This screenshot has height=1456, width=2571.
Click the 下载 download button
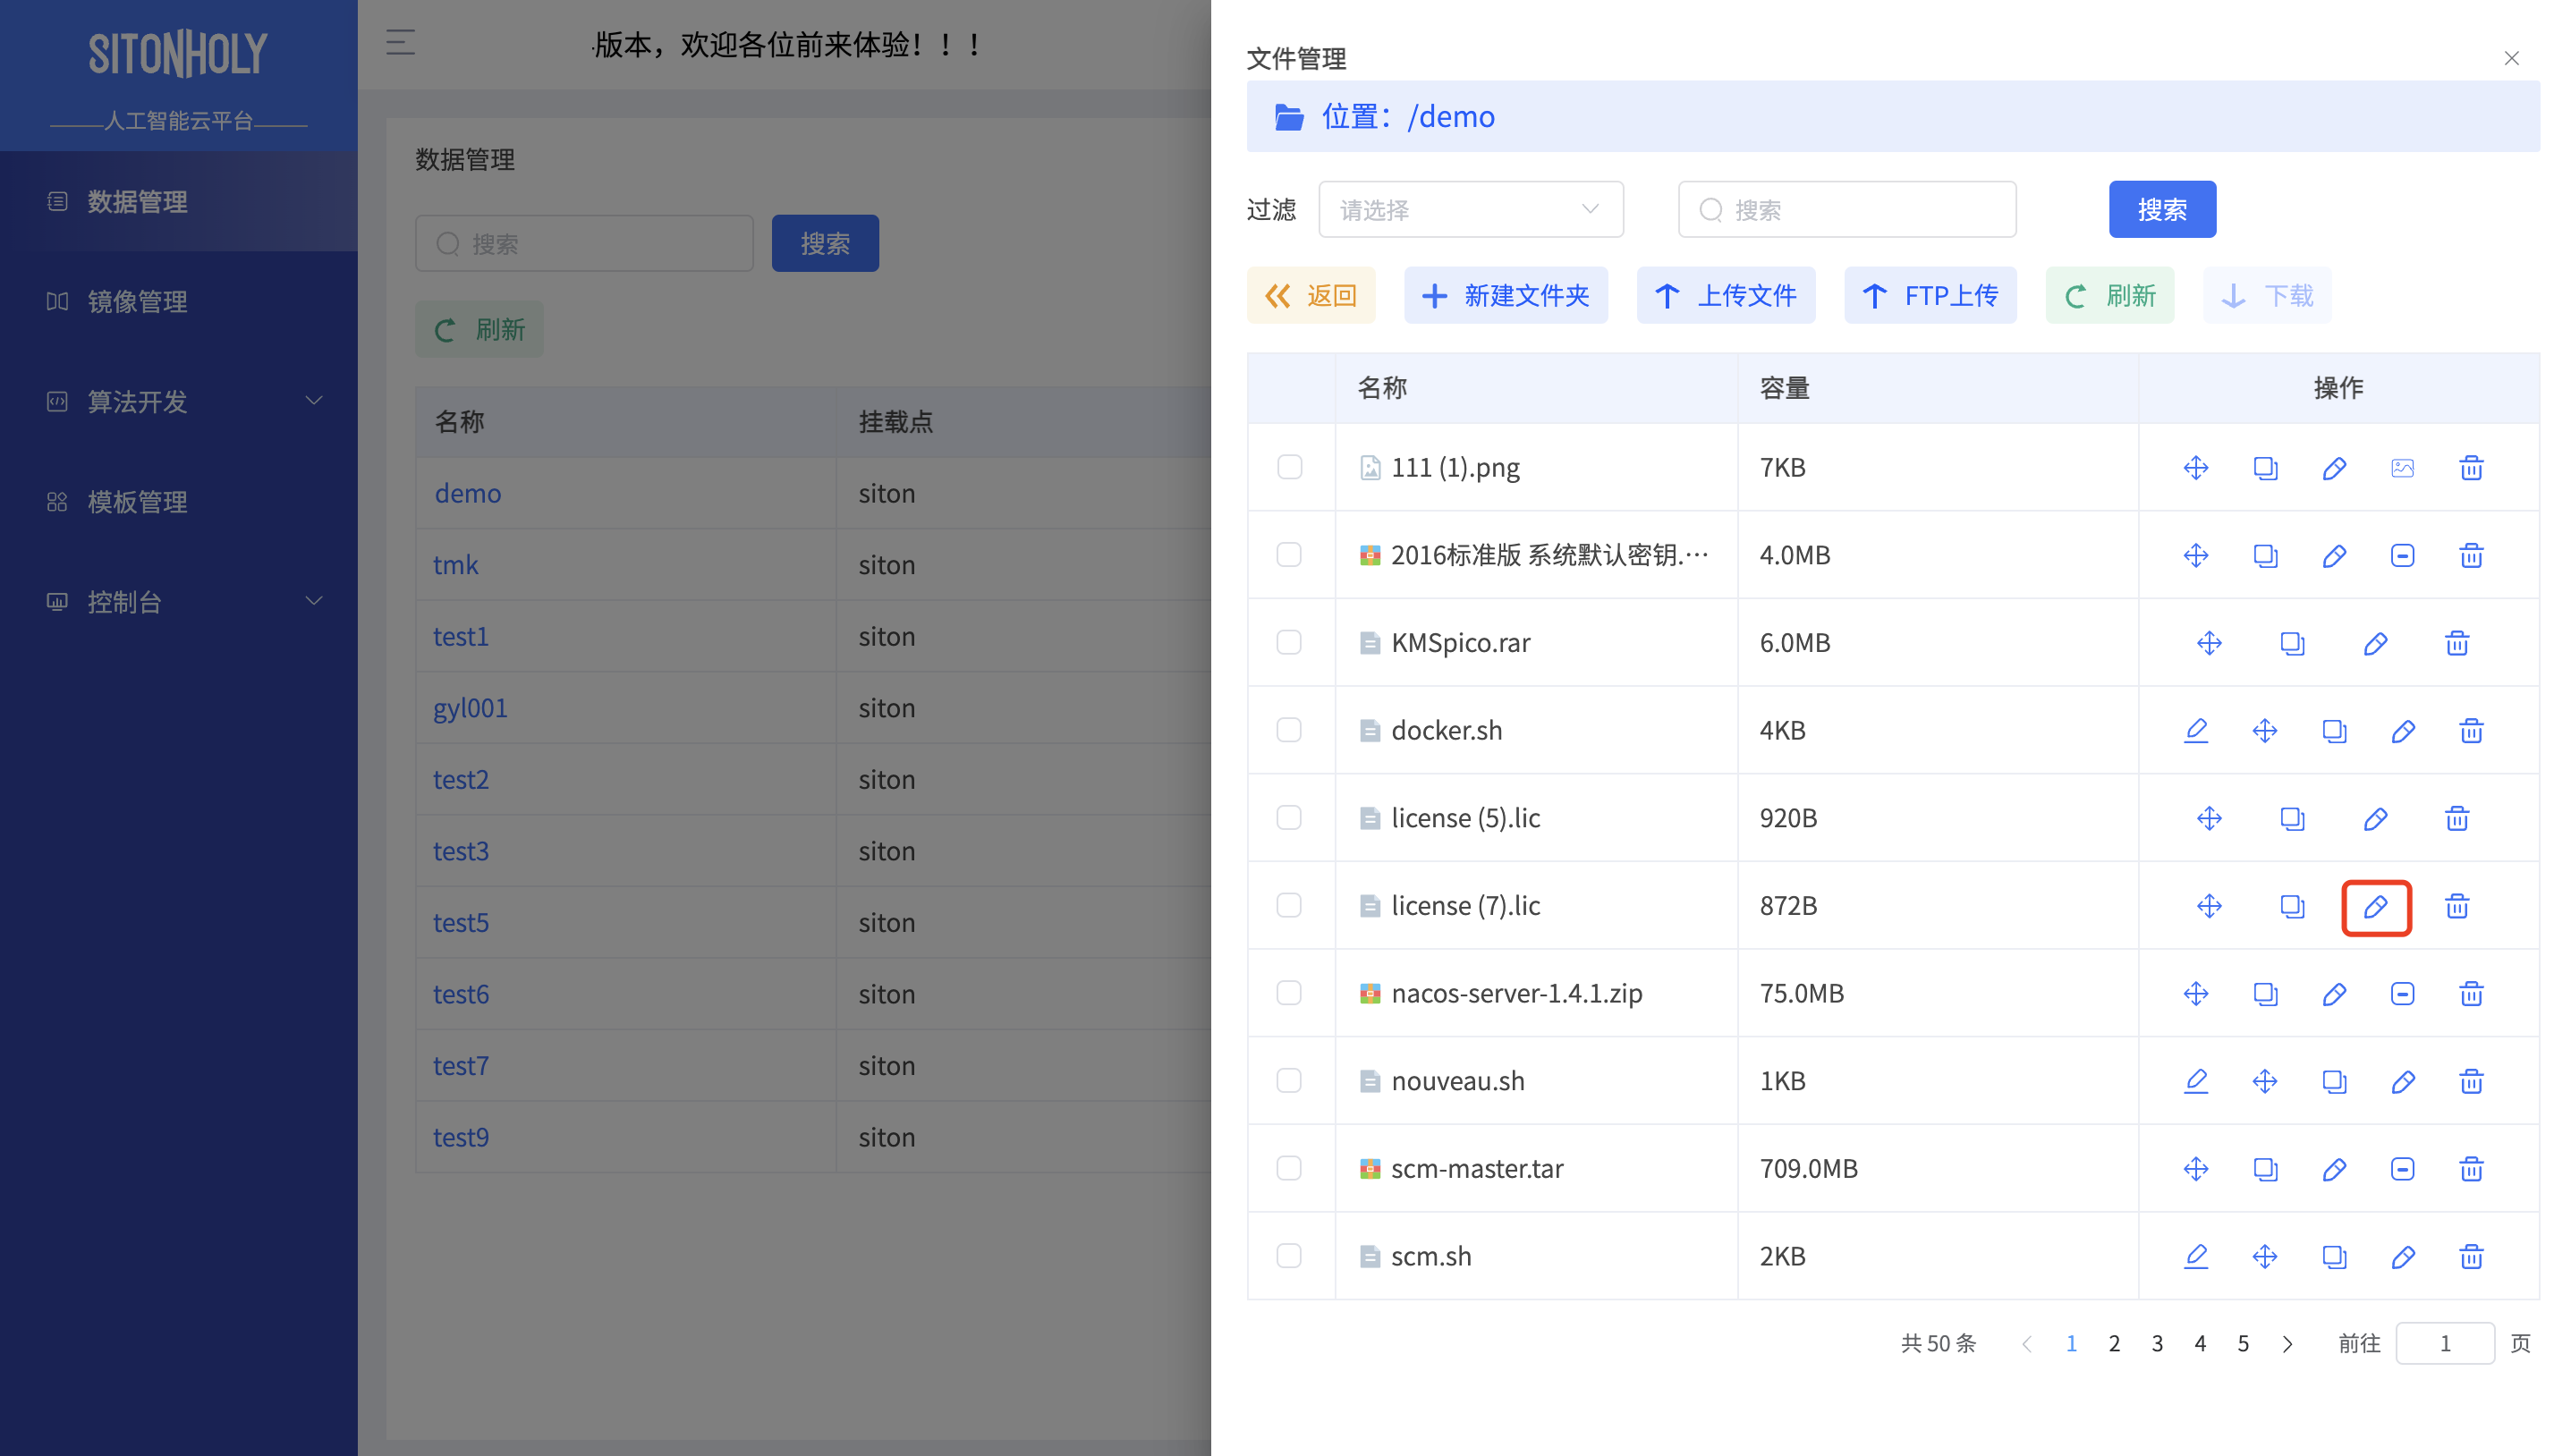[2267, 295]
